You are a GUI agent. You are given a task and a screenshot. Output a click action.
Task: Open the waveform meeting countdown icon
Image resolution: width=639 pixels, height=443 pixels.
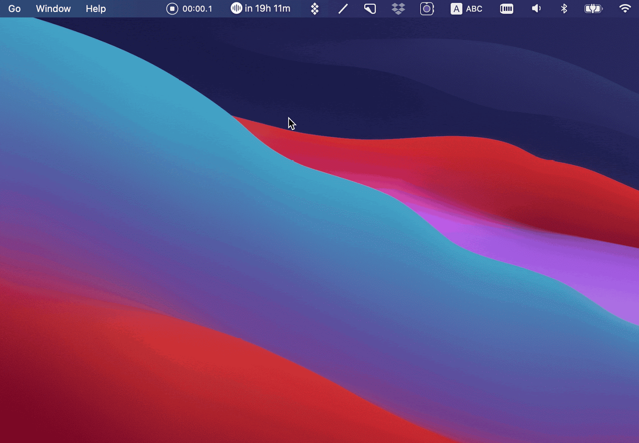pos(236,8)
